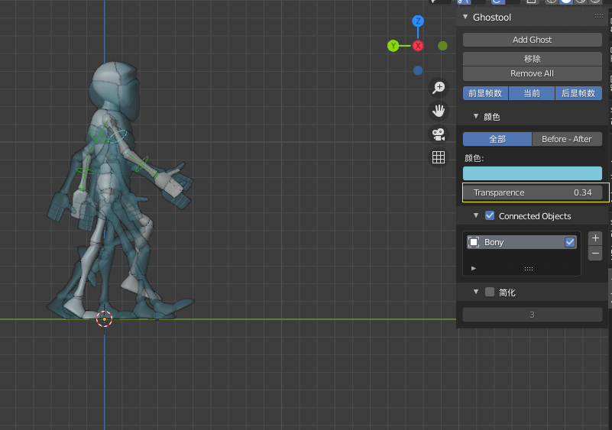This screenshot has width=612, height=430.
Task: Uncheck the checkbox on the Bony row
Action: click(x=570, y=242)
